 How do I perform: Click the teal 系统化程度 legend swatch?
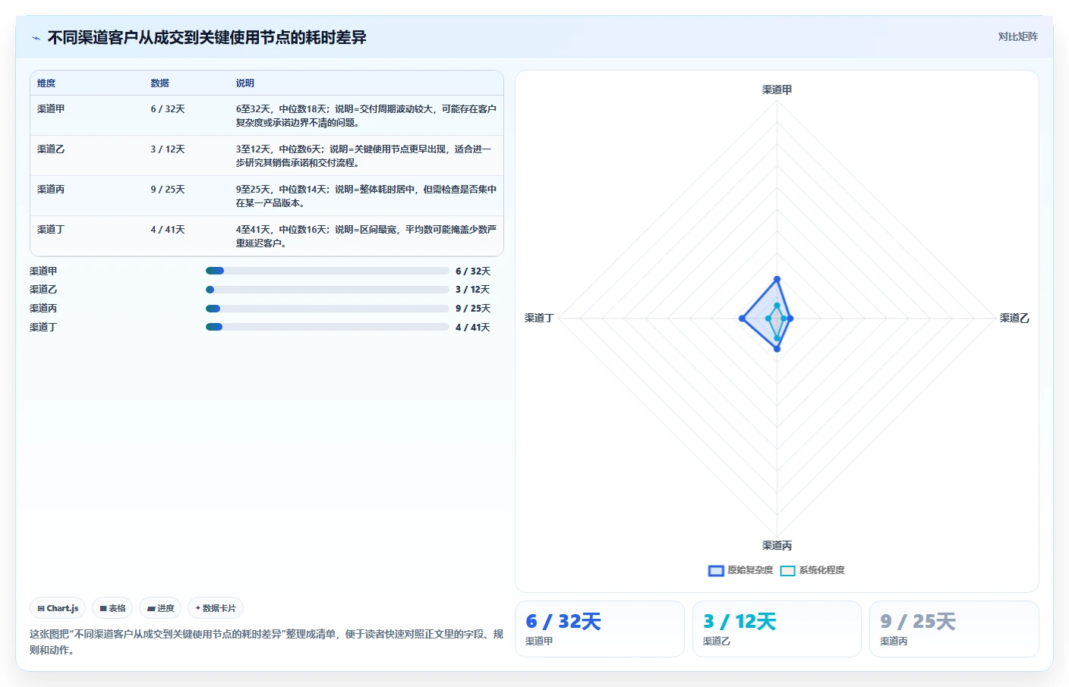pyautogui.click(x=787, y=571)
